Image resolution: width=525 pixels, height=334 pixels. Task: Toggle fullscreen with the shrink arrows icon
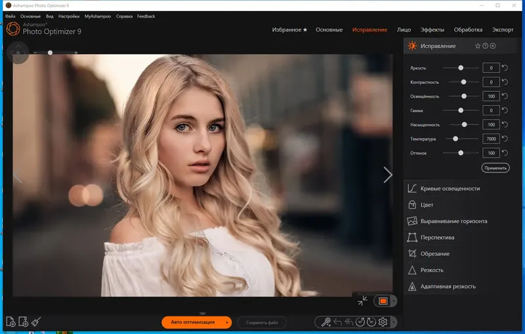(363, 301)
